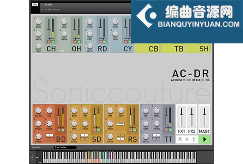Click the CH Metal knob

(38, 34)
